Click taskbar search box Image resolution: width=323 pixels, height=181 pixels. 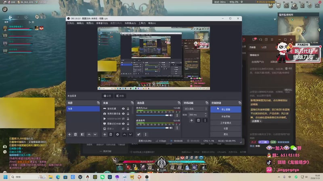(28, 177)
